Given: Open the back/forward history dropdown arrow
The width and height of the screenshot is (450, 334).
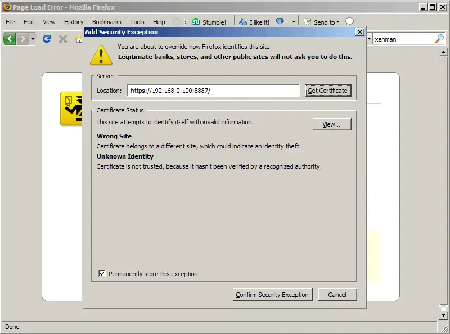Looking at the screenshot, I should (33, 39).
